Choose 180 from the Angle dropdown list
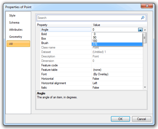 (x=117, y=41)
